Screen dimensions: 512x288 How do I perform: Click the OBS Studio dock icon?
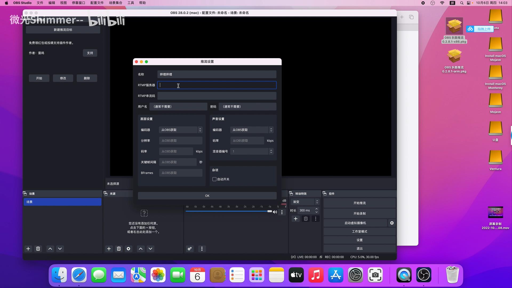(x=424, y=275)
